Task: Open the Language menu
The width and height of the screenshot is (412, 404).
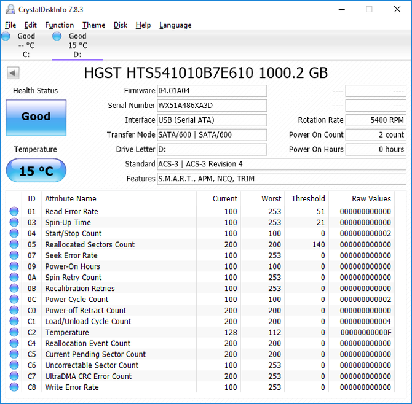Action: pos(175,25)
